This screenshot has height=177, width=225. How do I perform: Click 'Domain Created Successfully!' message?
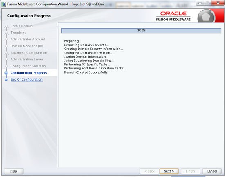(86, 72)
